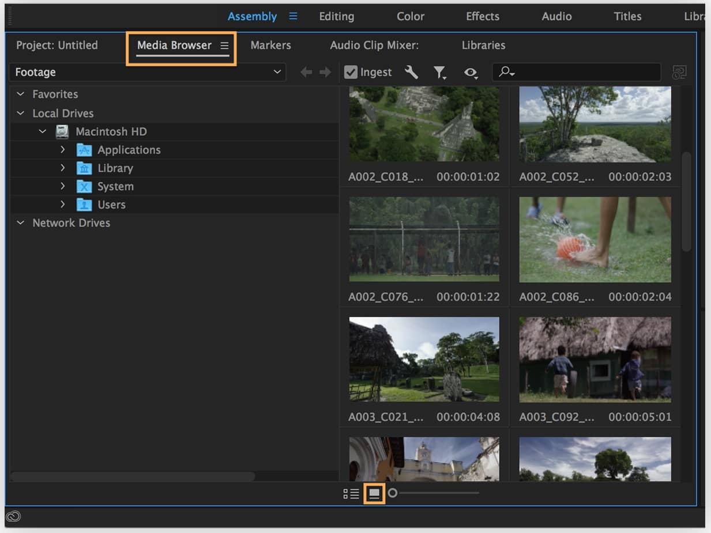711x533 pixels.
Task: Open the Media Browser panel menu
Action: coord(224,46)
